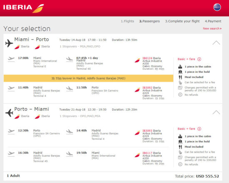Click the departure plane icon at 17:00h Miami
Screen dimensions: 229x183
pos(11,59)
